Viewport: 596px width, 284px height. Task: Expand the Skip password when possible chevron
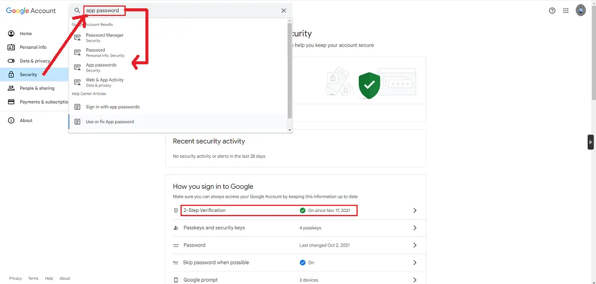click(x=415, y=263)
